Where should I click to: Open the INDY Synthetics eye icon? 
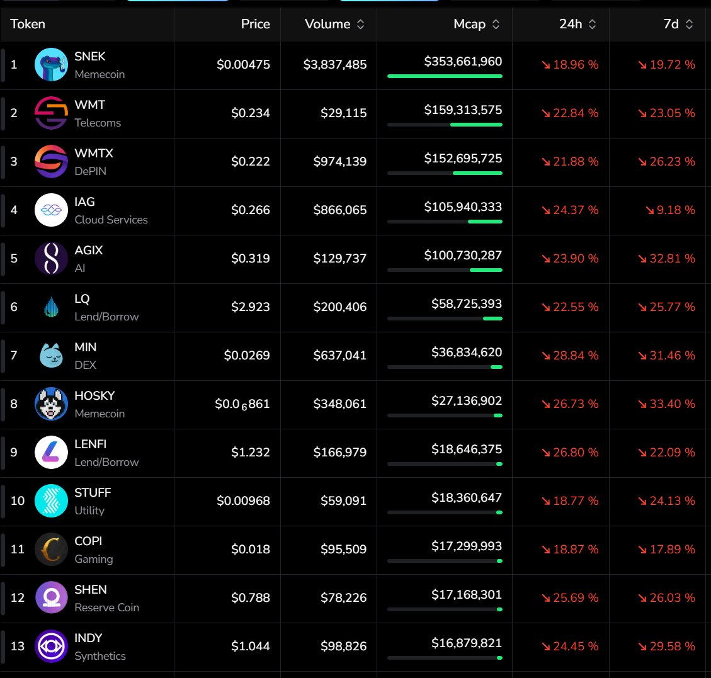pos(51,647)
